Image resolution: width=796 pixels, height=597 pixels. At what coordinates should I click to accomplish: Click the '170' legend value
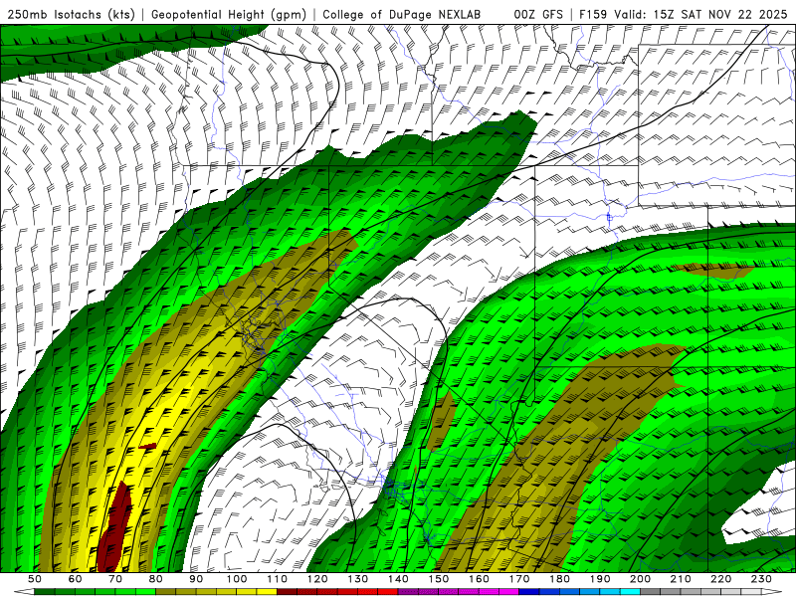point(519,579)
